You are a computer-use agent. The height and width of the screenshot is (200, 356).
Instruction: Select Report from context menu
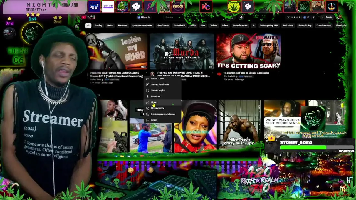(163, 120)
